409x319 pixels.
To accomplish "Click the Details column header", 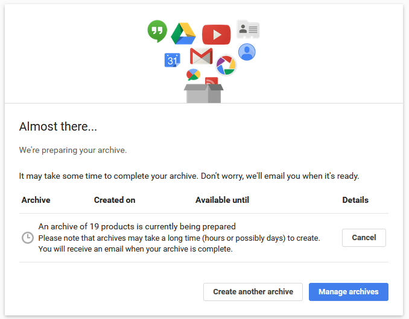I will [x=355, y=200].
